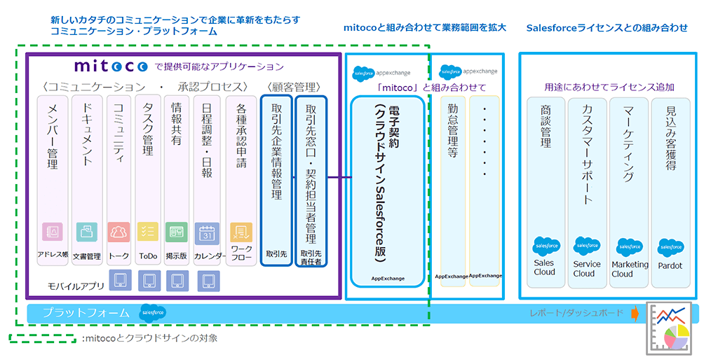Click the Salesforce logo above Marketing Cloud
The image size is (718, 364).
point(629,247)
